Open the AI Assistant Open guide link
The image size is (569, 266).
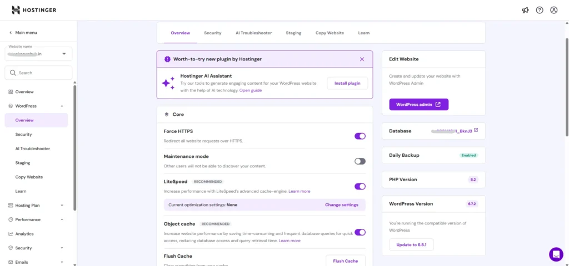[x=251, y=90]
